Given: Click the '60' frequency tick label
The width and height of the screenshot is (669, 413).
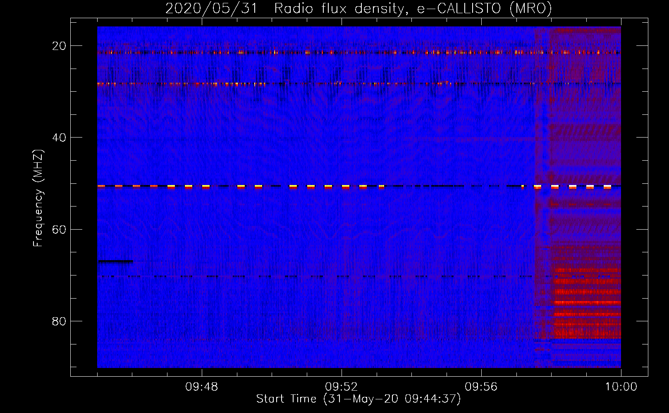Looking at the screenshot, I should point(59,230).
